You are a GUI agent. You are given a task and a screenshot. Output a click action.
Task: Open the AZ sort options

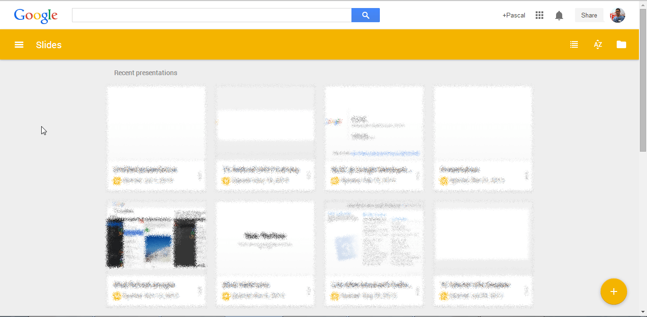(598, 45)
